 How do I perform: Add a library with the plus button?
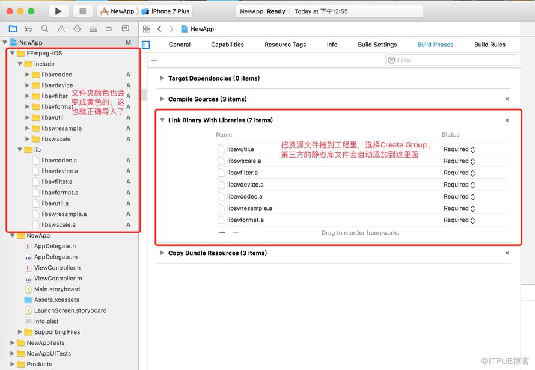pyautogui.click(x=222, y=232)
